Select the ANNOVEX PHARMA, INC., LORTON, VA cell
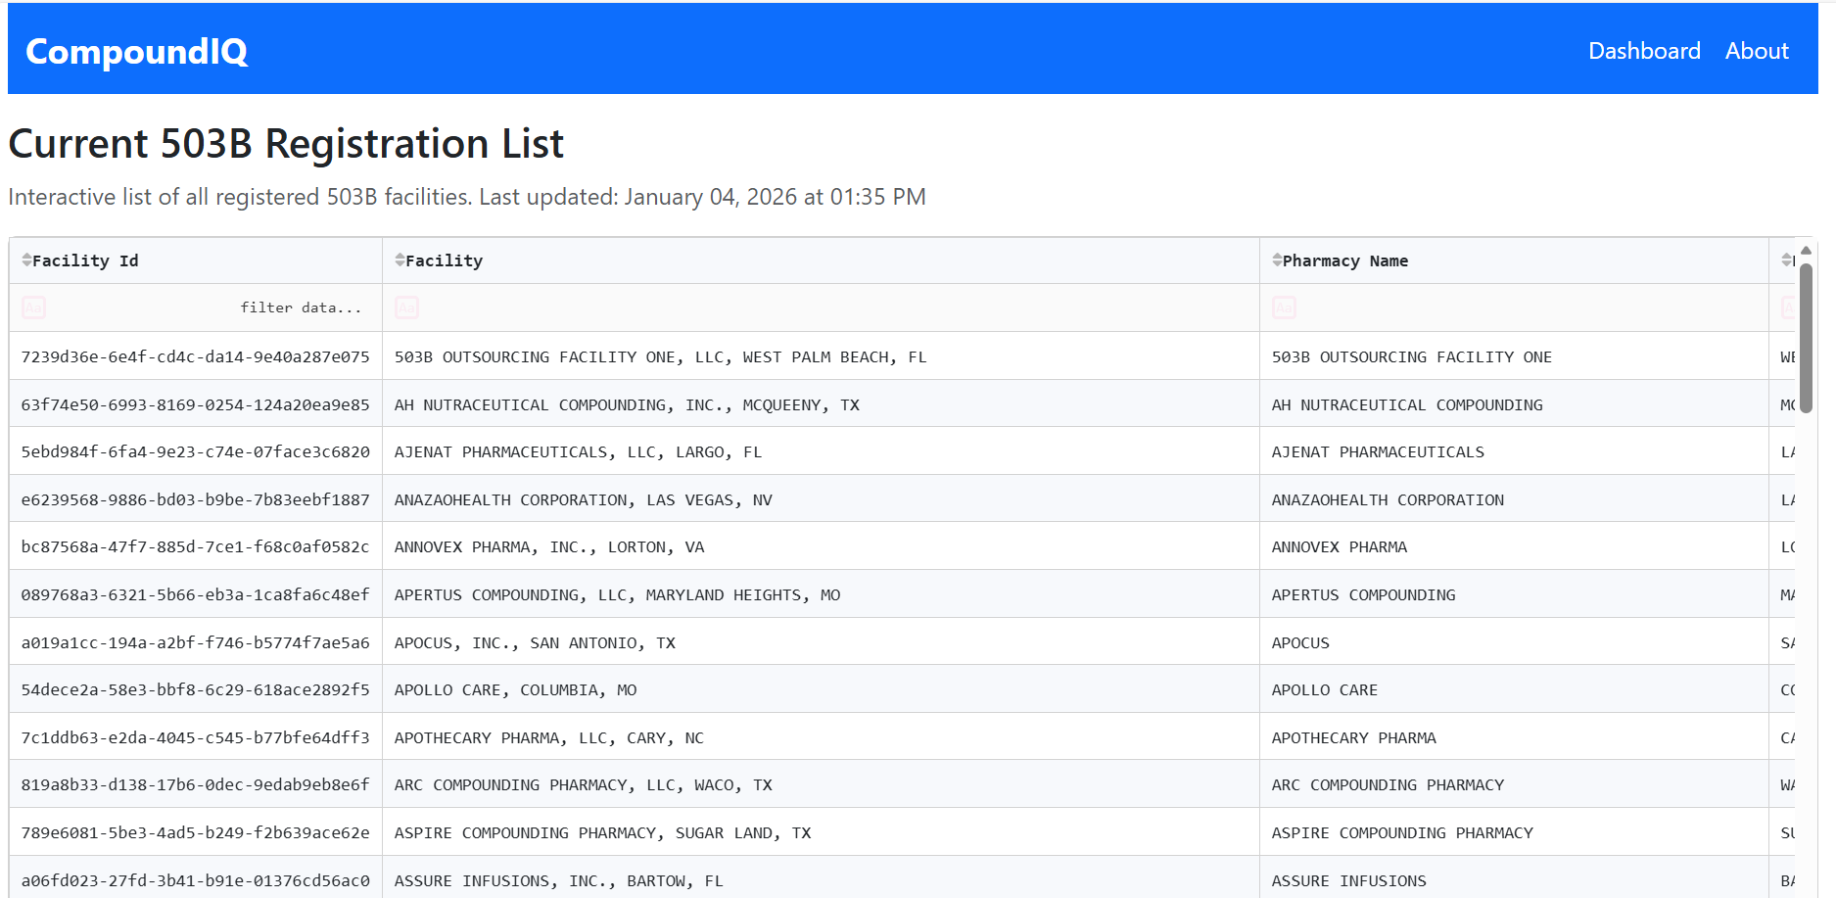 click(549, 547)
